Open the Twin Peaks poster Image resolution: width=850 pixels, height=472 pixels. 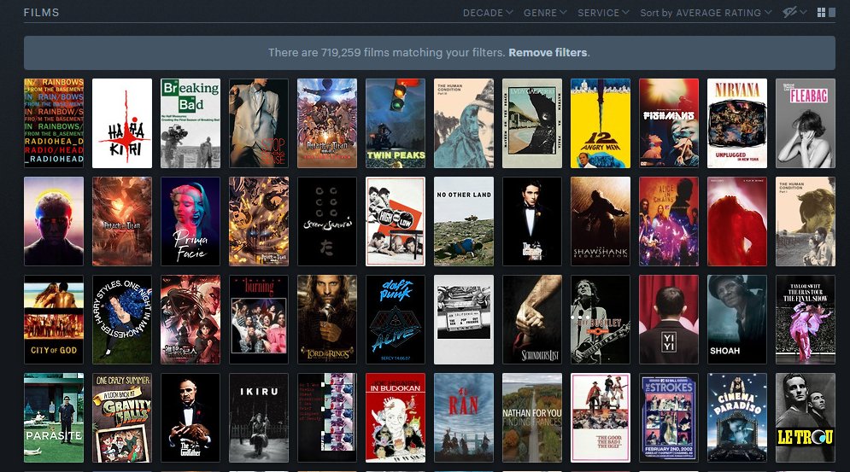pyautogui.click(x=396, y=123)
